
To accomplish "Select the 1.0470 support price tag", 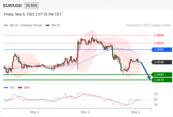I will point(162,80).
